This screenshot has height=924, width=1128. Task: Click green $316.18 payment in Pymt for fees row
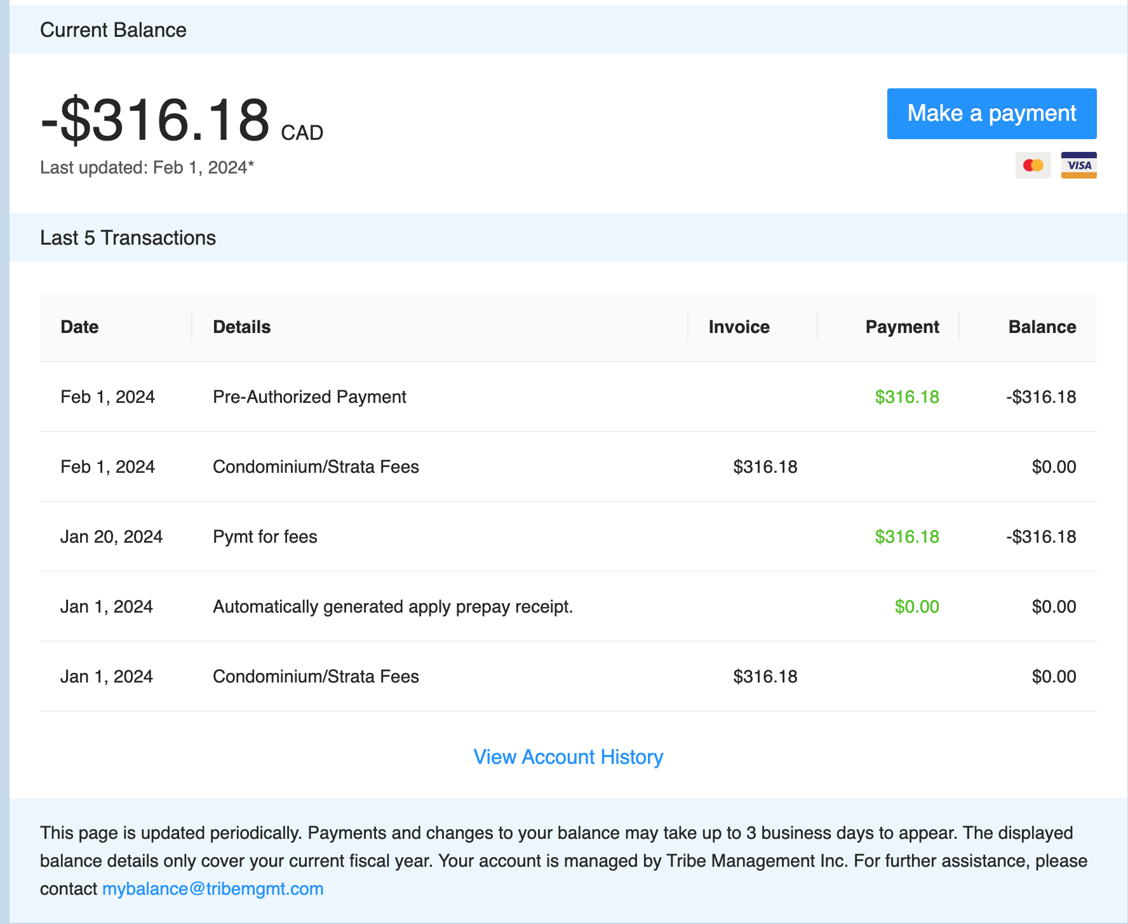[x=907, y=536]
